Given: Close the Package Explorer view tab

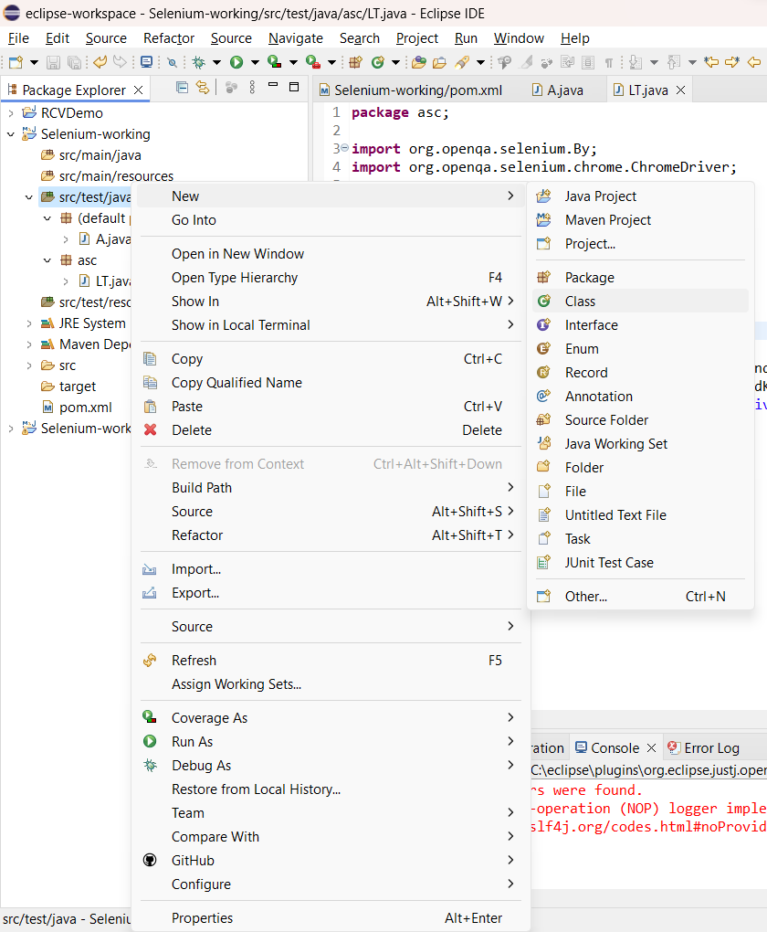Looking at the screenshot, I should (139, 90).
